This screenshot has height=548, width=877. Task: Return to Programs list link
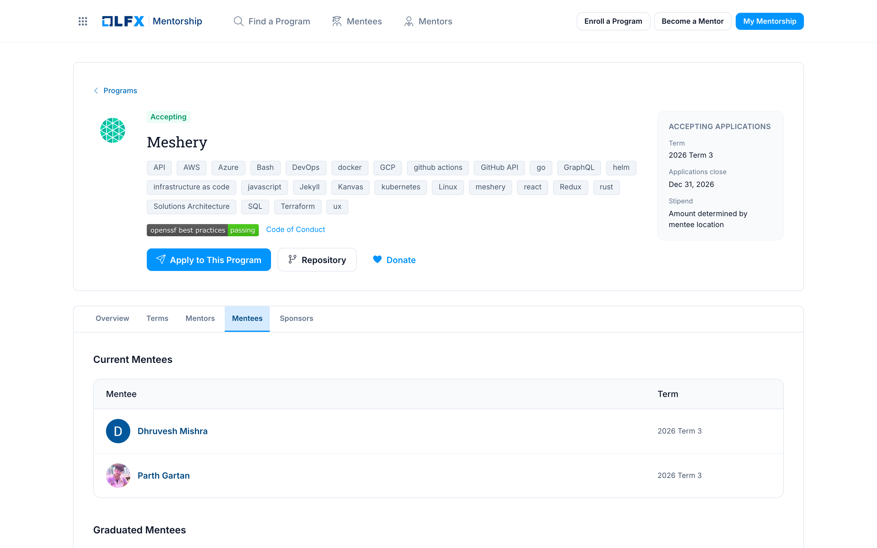pos(120,91)
